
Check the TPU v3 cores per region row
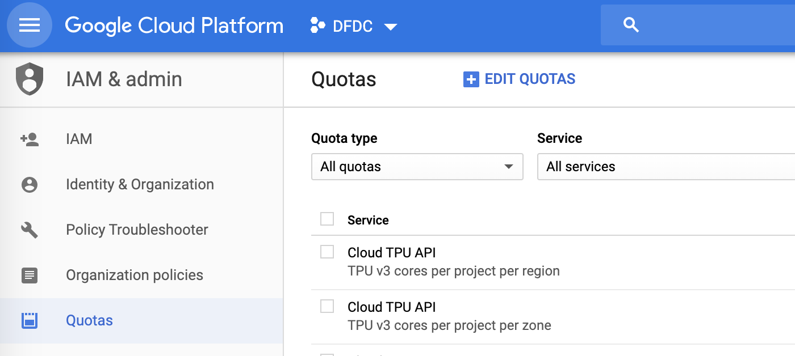[327, 252]
